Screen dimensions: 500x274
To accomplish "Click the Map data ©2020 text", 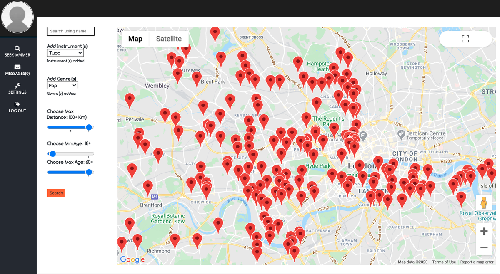I will [x=413, y=262].
